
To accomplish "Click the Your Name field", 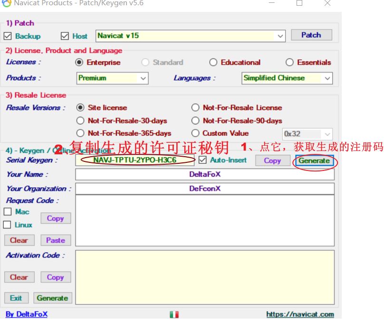I will tap(205, 174).
